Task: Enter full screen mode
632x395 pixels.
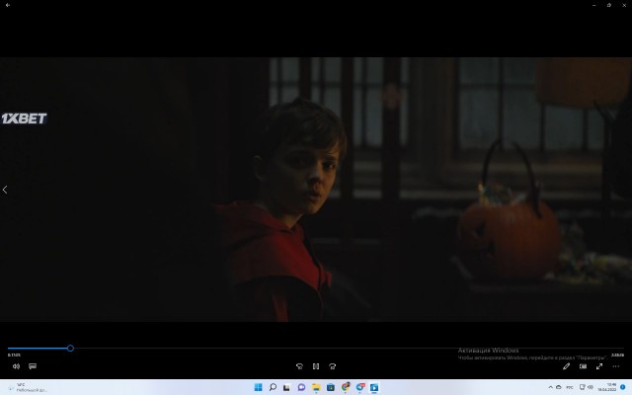Action: (x=599, y=366)
